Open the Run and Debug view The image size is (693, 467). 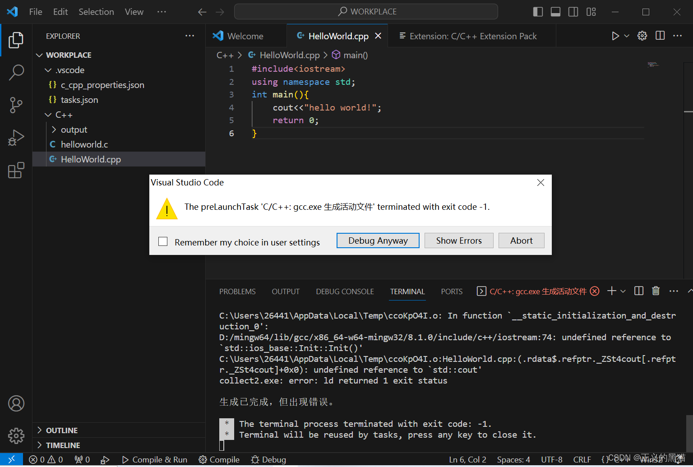pos(16,138)
